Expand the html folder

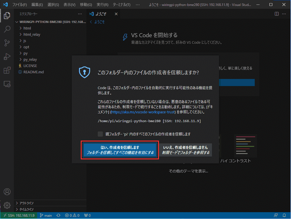[x=50, y=28]
